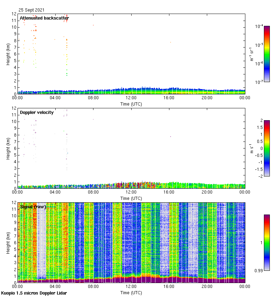
Task: Click the Attenuated backscatter panel title
Action: tap(44, 18)
